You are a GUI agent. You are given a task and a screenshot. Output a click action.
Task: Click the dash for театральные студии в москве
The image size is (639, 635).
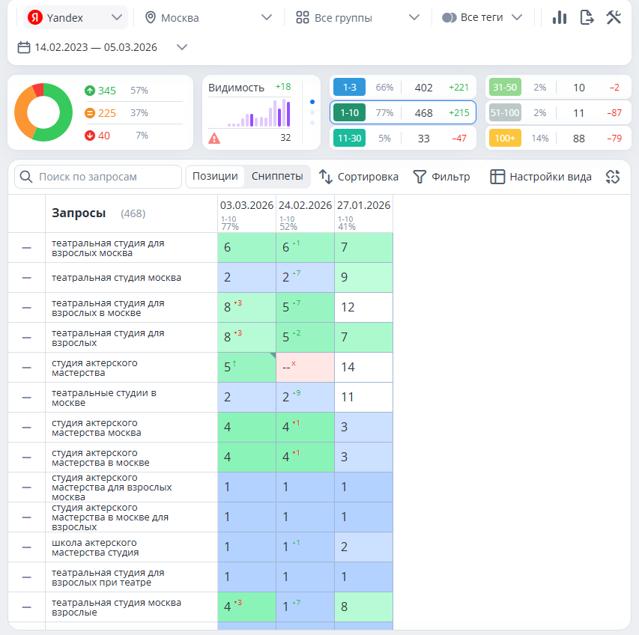26,398
